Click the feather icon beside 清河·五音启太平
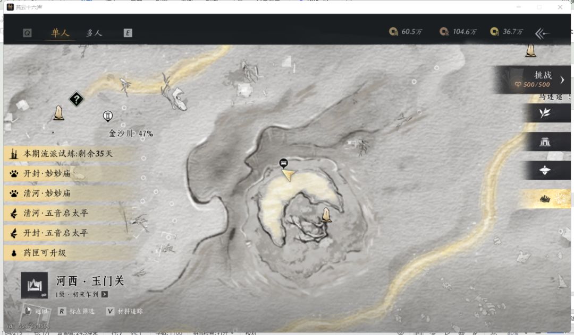The width and height of the screenshot is (574, 335). pyautogui.click(x=14, y=213)
